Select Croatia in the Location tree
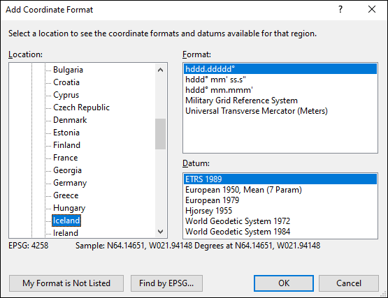The width and height of the screenshot is (388, 298). [x=66, y=82]
